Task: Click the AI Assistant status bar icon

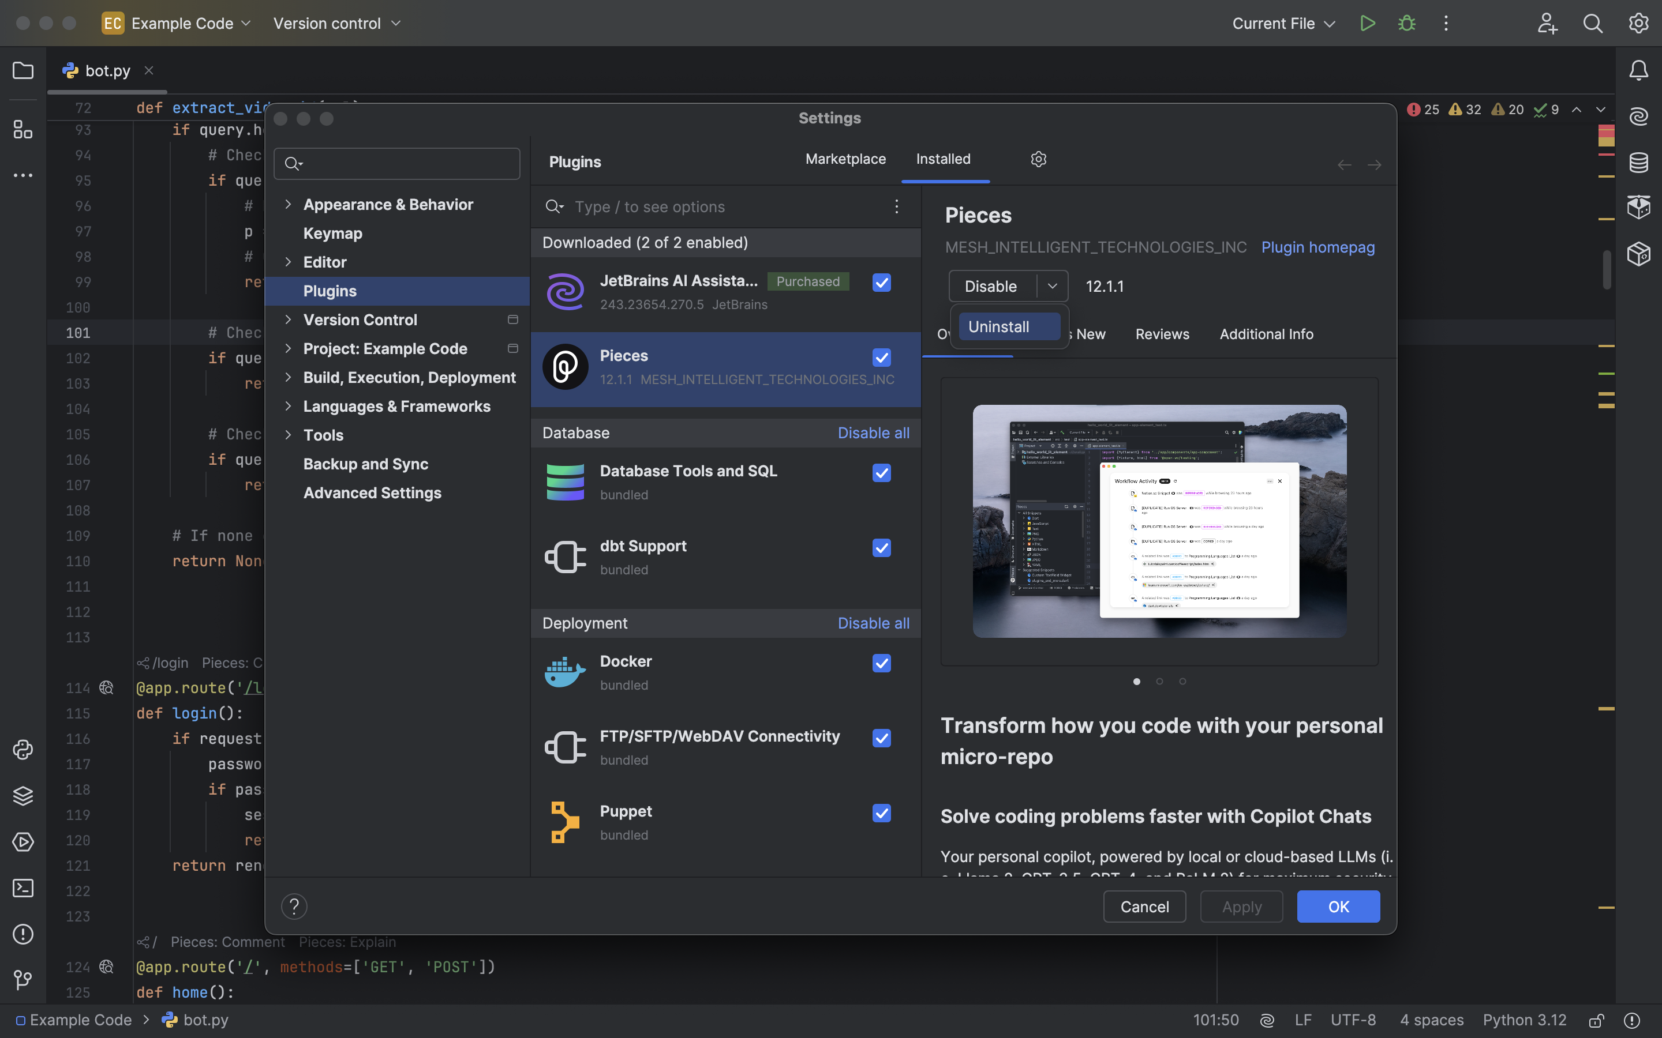Action: coord(1267,1020)
